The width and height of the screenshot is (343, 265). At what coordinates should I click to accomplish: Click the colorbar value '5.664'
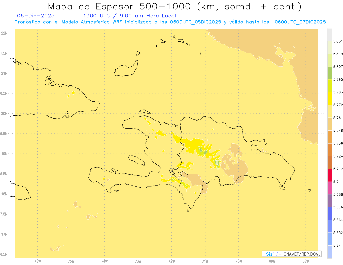338,220
